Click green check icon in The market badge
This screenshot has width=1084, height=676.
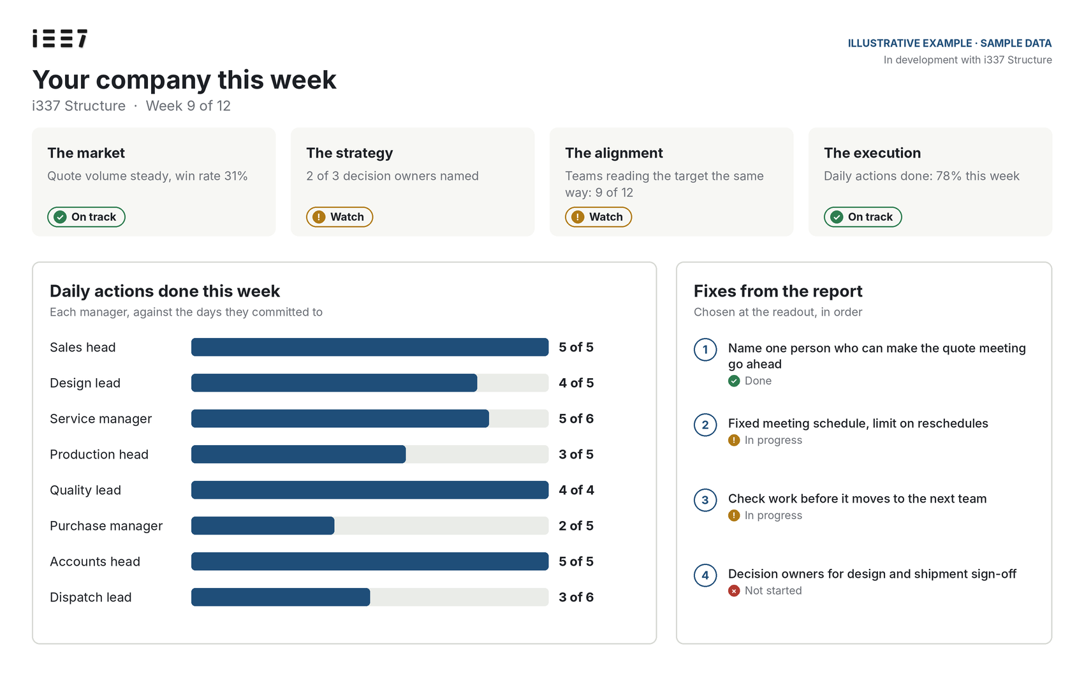60,217
